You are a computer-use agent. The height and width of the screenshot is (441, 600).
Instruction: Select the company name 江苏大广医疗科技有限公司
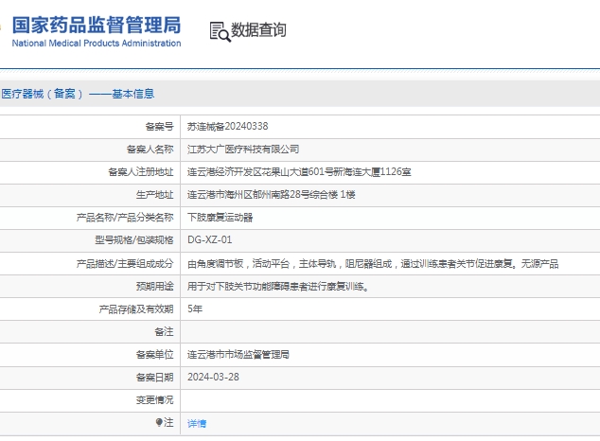pos(243,150)
